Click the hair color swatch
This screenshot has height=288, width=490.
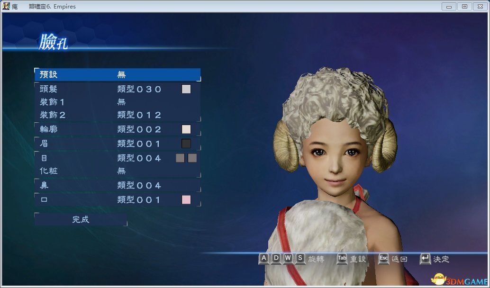tap(186, 89)
